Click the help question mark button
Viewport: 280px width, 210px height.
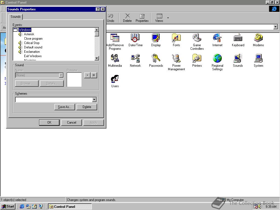click(98, 9)
